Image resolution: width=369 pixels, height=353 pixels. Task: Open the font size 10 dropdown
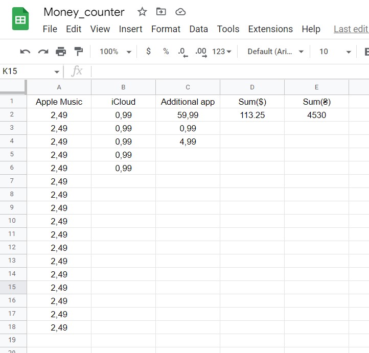pyautogui.click(x=335, y=52)
